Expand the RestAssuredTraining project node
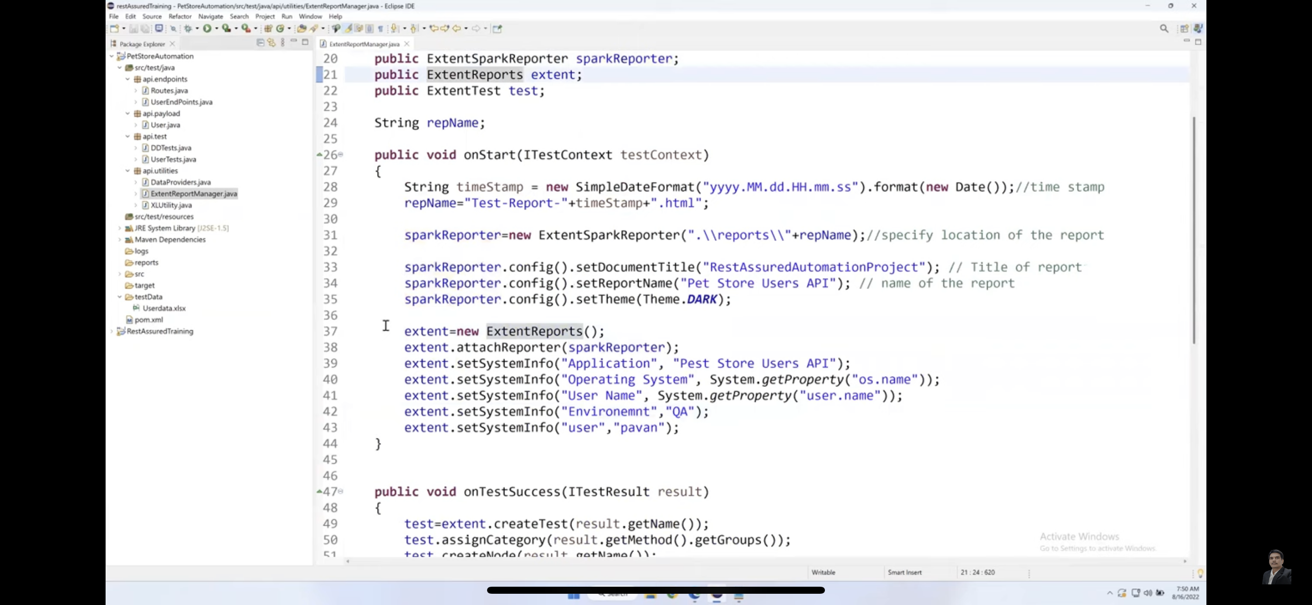1312x605 pixels. [112, 331]
